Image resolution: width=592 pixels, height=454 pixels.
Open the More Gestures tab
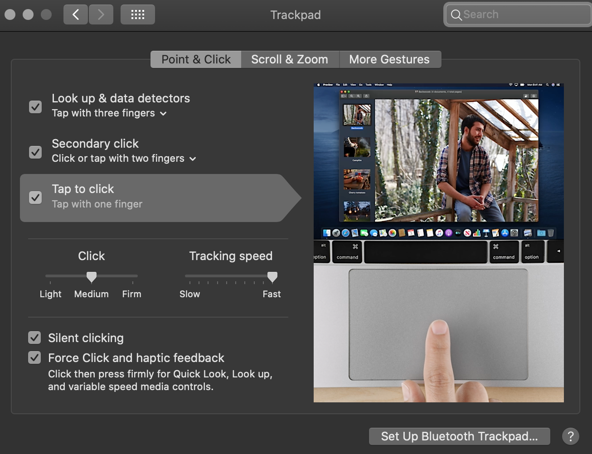pyautogui.click(x=389, y=59)
